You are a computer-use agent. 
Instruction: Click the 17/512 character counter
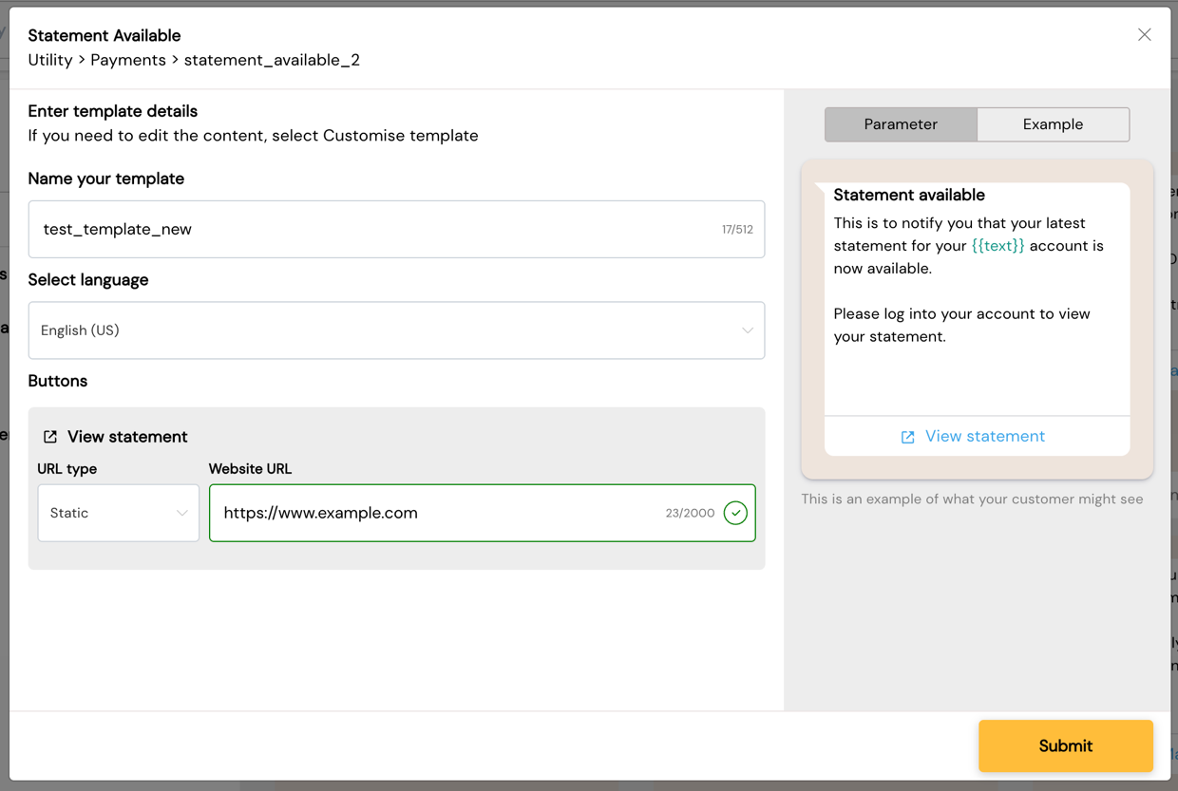click(x=737, y=230)
